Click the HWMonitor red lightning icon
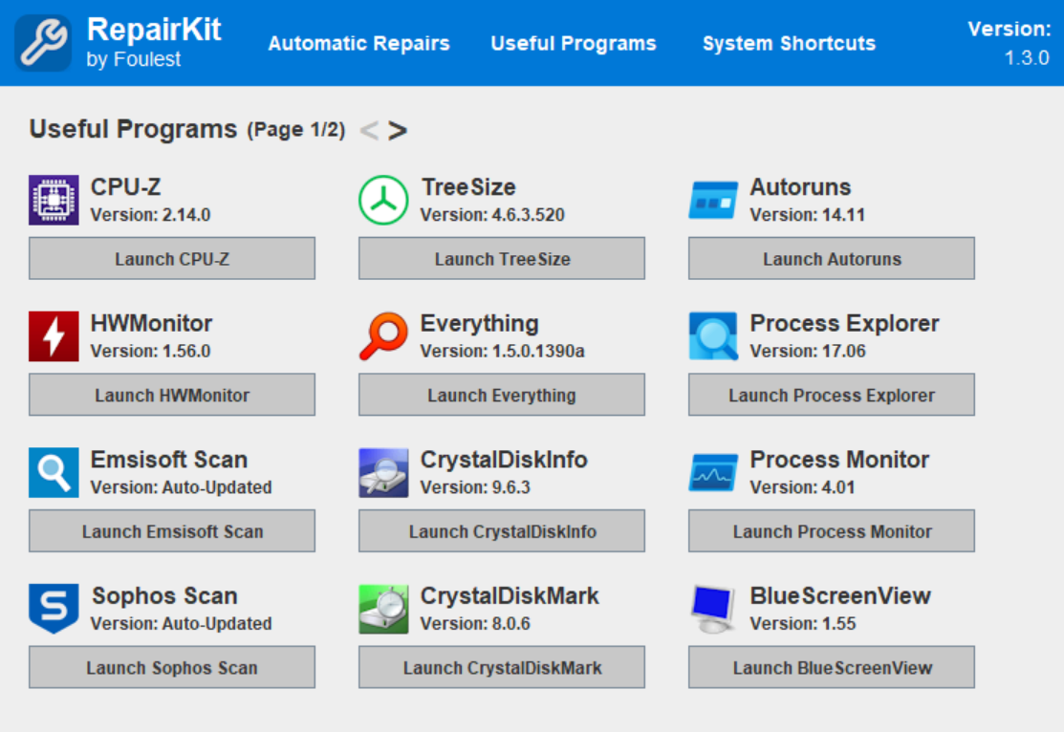Screen dimensions: 1064x732 click(x=54, y=336)
